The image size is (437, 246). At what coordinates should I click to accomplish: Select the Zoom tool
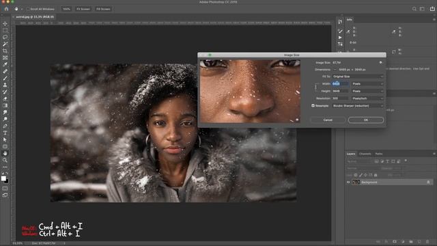coord(5,160)
